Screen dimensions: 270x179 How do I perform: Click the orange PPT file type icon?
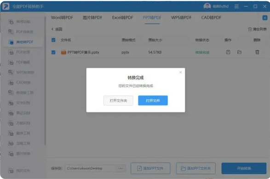(x=63, y=52)
